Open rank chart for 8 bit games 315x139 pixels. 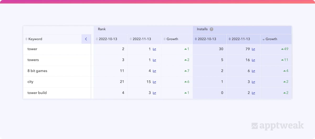click(154, 71)
